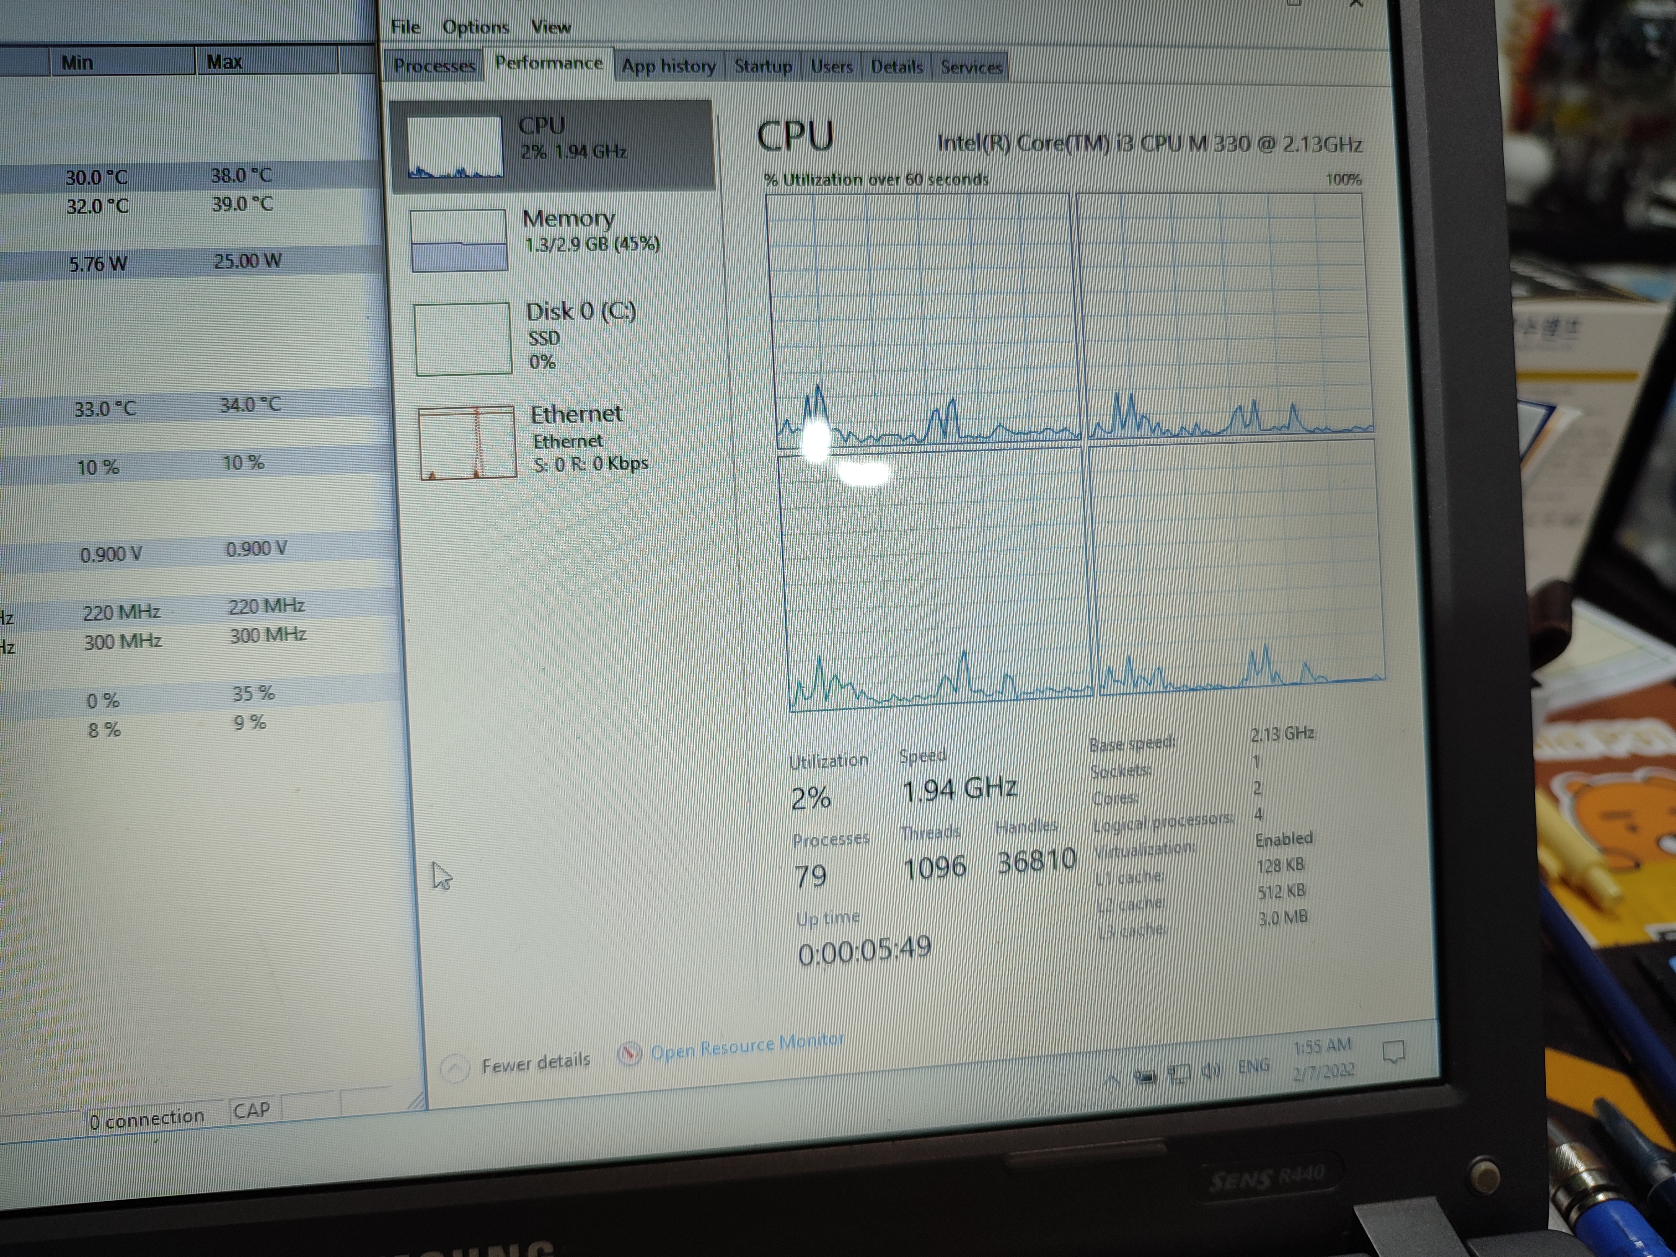The height and width of the screenshot is (1257, 1676).
Task: Click the Resource Monitor red circle icon
Action: click(631, 1053)
